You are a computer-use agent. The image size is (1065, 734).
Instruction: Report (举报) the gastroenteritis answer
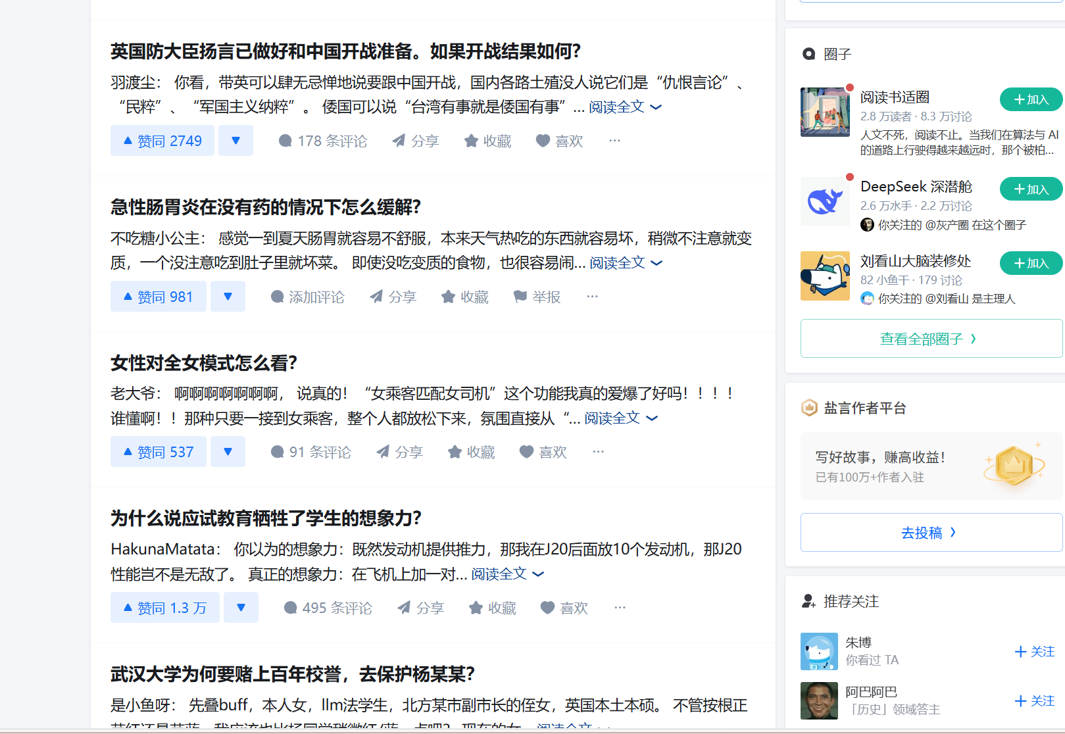click(537, 297)
